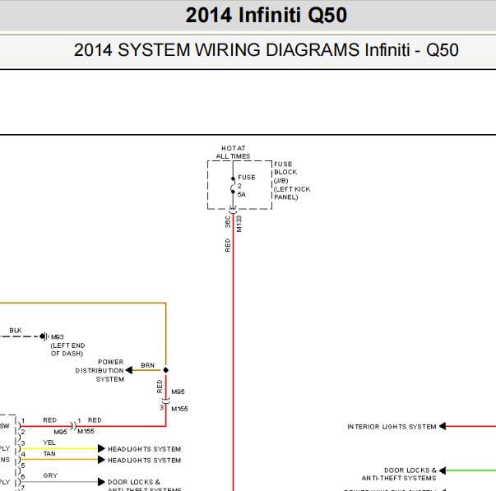Click the arrow pointing to Power Distribution System
The height and width of the screenshot is (491, 496).
[129, 370]
